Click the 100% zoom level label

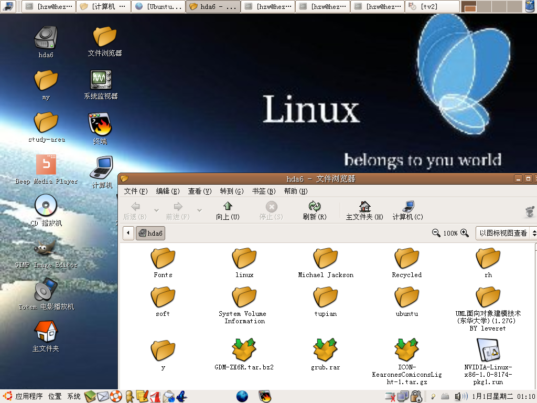click(x=450, y=234)
